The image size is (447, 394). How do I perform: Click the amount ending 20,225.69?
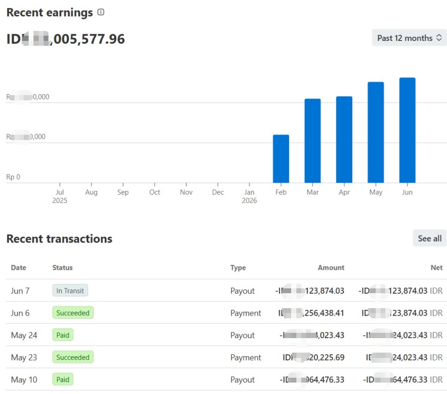pos(313,357)
